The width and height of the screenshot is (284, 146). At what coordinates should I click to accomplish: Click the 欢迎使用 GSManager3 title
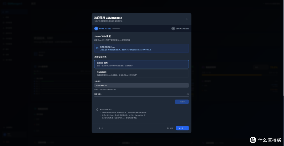click(108, 18)
